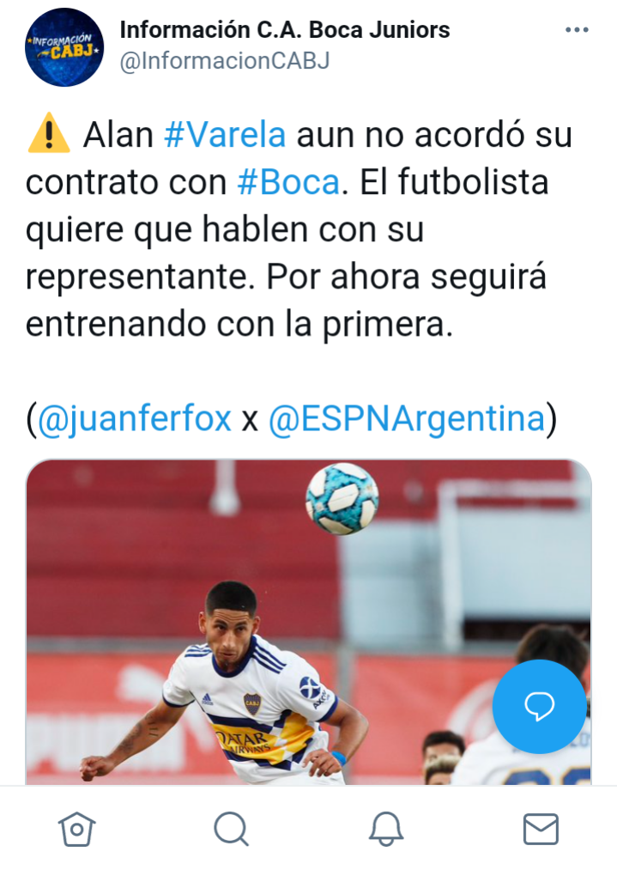This screenshot has height=870, width=617.
Task: Click the account name Información C.A. Boca Juniors
Action: [285, 30]
